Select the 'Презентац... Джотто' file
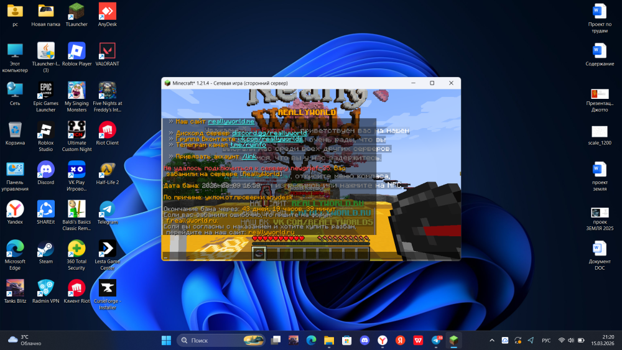The height and width of the screenshot is (350, 622). [600, 101]
